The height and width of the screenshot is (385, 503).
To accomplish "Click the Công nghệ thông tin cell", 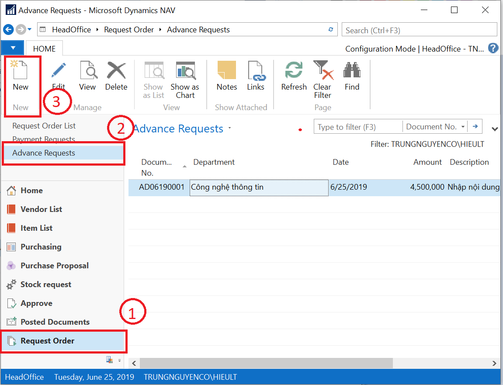I will (x=259, y=187).
